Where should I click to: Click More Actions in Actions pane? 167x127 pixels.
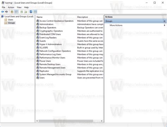click(116, 25)
